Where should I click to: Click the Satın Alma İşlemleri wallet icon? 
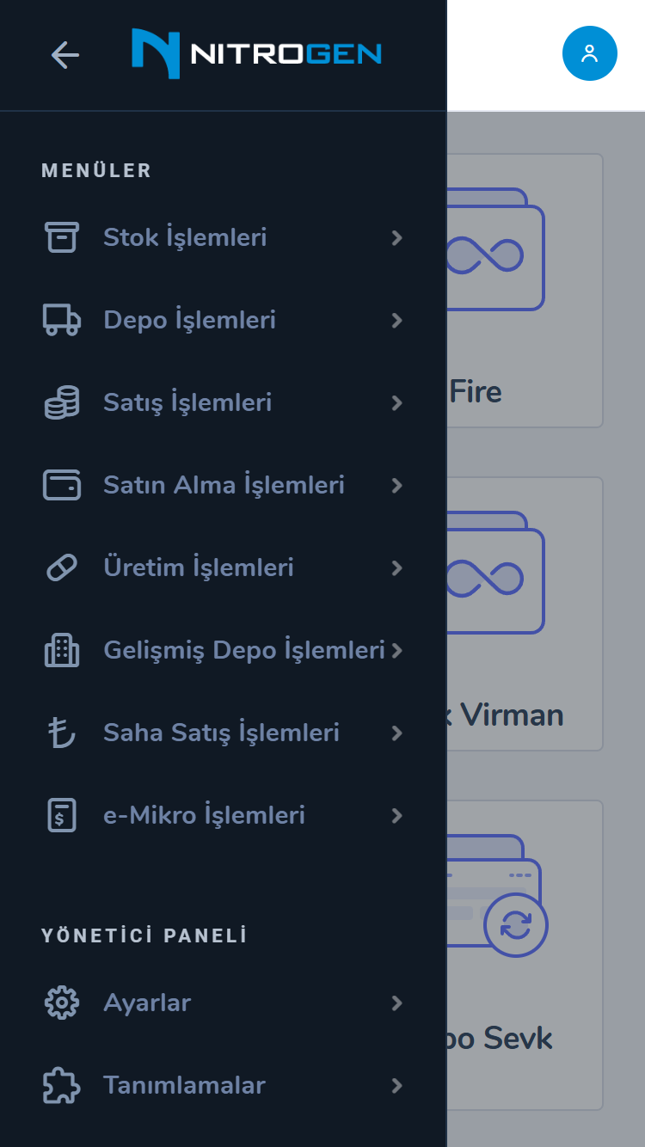point(61,485)
